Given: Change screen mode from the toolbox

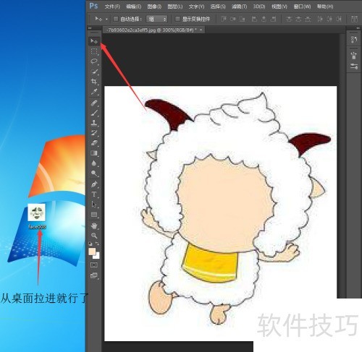Looking at the screenshot, I should [94, 275].
